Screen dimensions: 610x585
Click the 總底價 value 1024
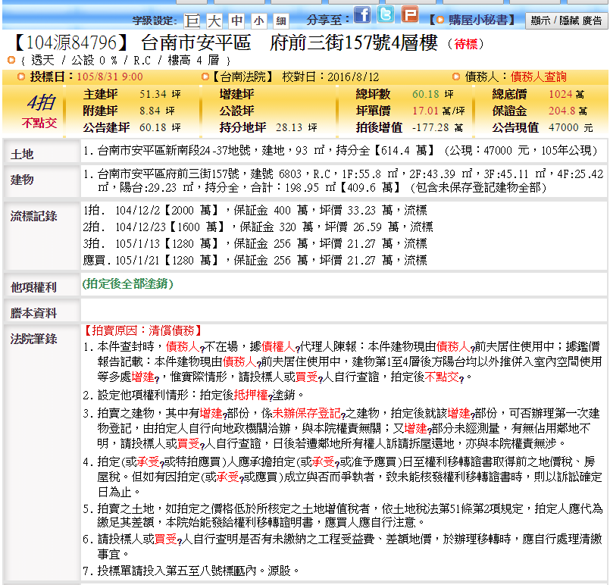coord(560,94)
